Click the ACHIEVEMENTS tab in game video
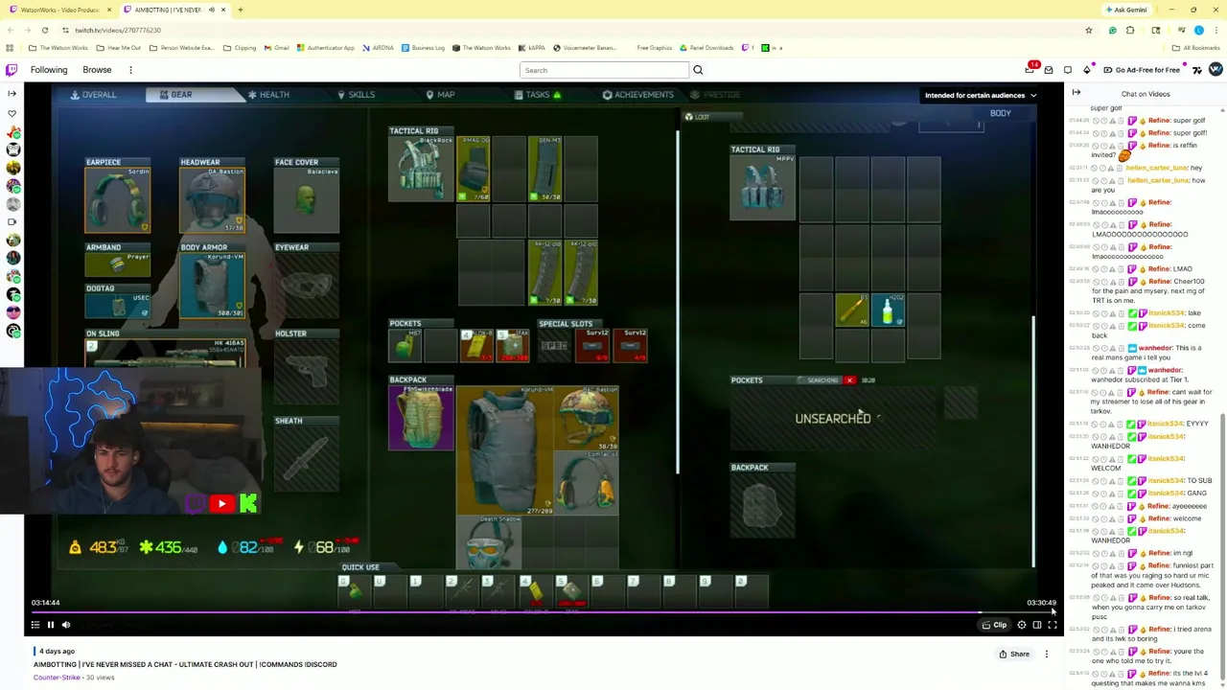 tap(637, 95)
